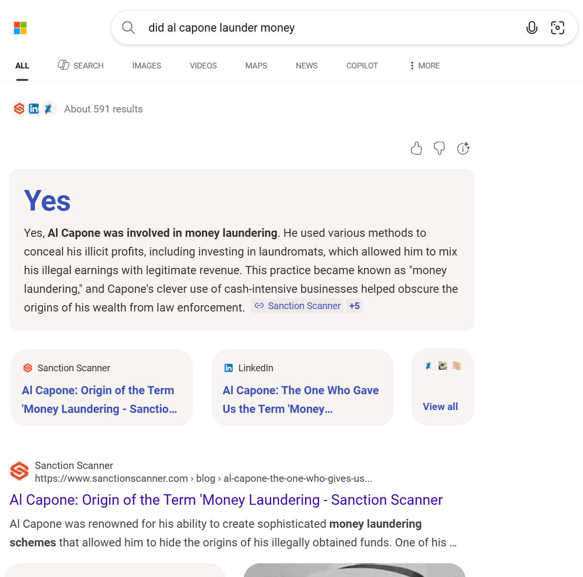The width and height of the screenshot is (583, 577).
Task: Click the grayscale image thumbnail at bottom
Action: click(354, 570)
